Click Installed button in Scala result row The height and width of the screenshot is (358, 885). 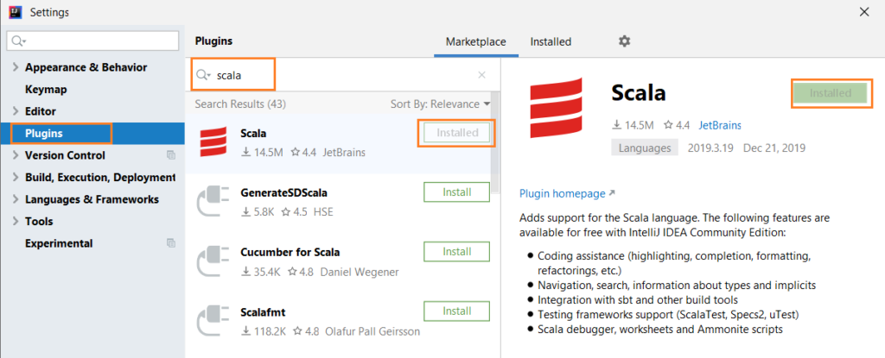(x=457, y=133)
